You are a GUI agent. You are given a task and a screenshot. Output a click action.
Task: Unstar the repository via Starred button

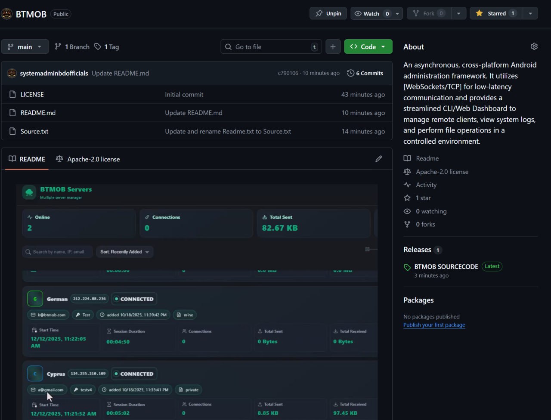click(495, 13)
